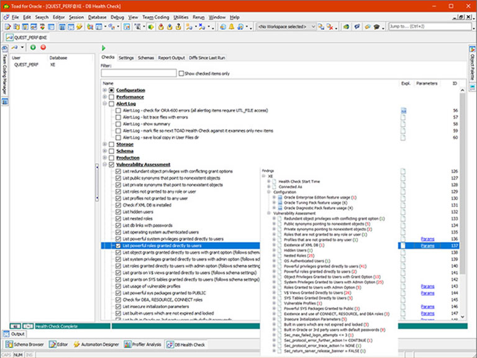Click the binoculars search icon in toolbar
477x358 pixels.
[x=138, y=27]
